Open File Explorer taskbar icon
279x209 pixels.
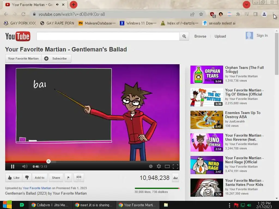click(x=166, y=205)
